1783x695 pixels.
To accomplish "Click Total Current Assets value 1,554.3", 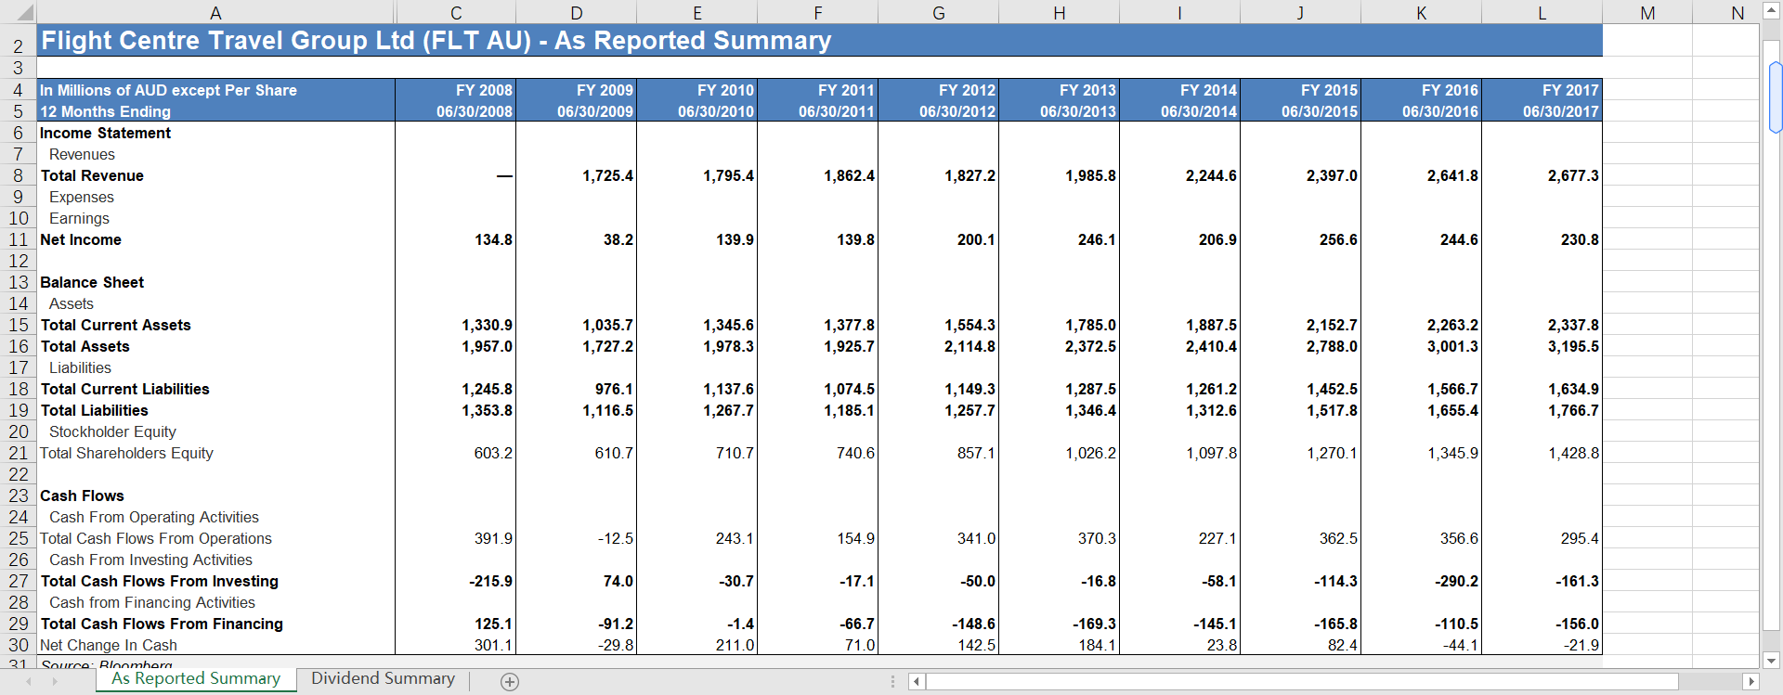I will pos(939,325).
